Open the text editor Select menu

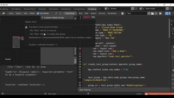[94, 13]
